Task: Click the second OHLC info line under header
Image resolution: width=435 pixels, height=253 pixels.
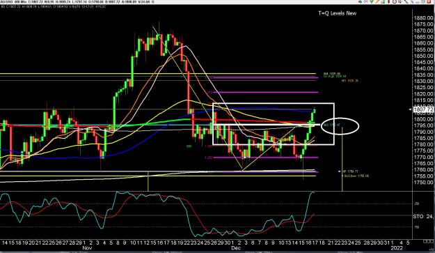Action: [x=53, y=6]
